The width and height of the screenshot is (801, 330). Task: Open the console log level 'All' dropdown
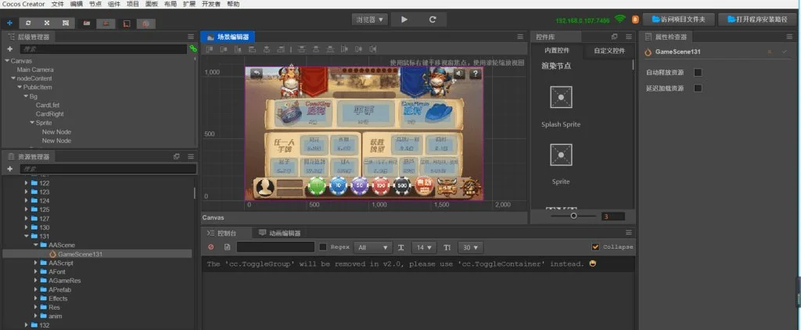point(371,247)
